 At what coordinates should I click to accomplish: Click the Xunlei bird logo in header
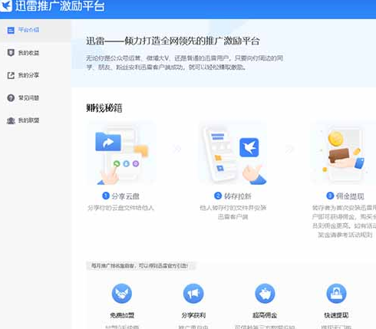point(5,5)
